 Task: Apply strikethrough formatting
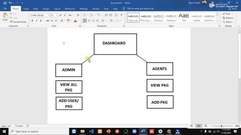(x=48, y=21)
